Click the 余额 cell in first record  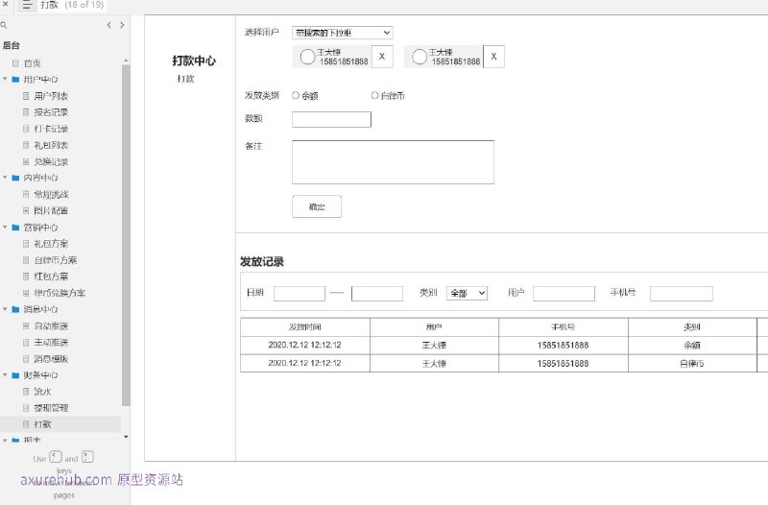coord(692,345)
